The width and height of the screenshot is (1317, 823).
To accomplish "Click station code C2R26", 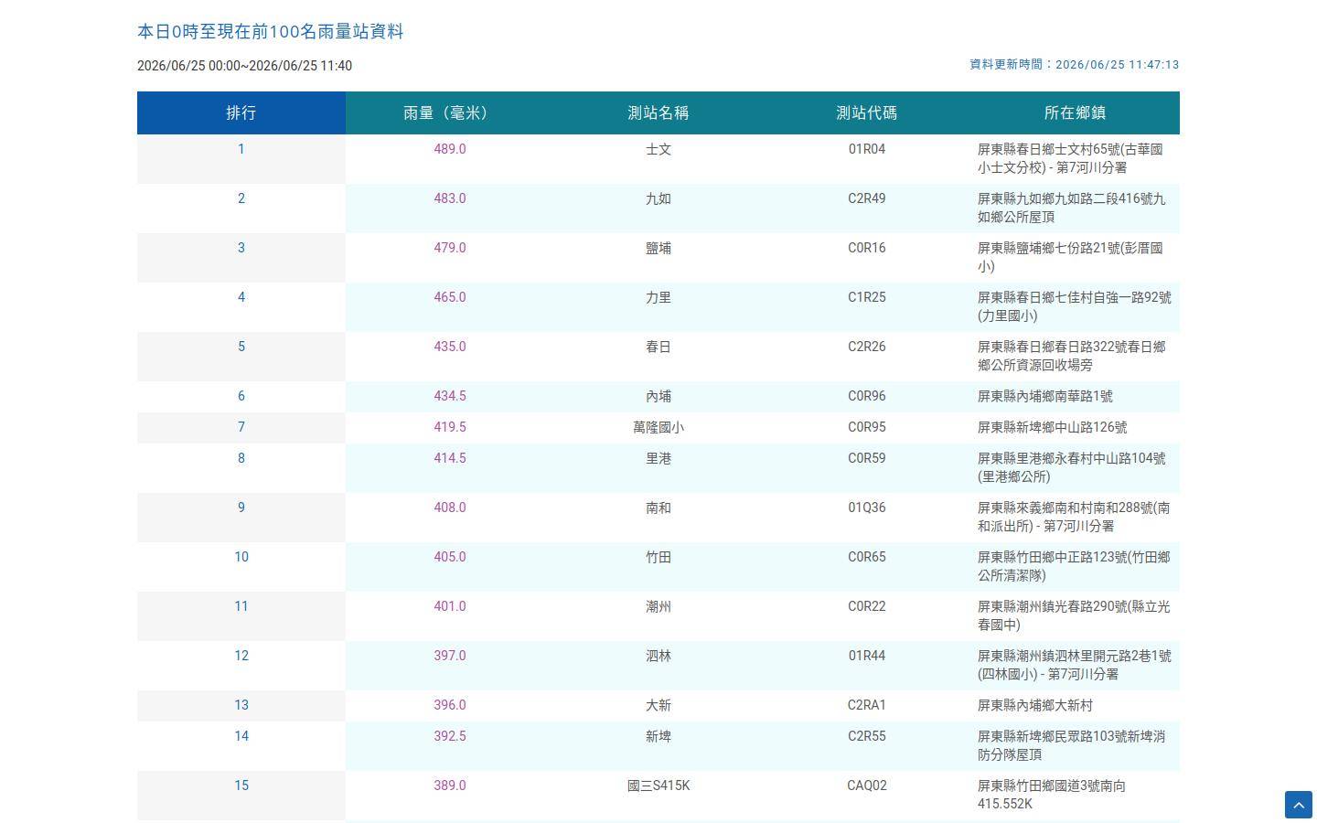I will (867, 347).
